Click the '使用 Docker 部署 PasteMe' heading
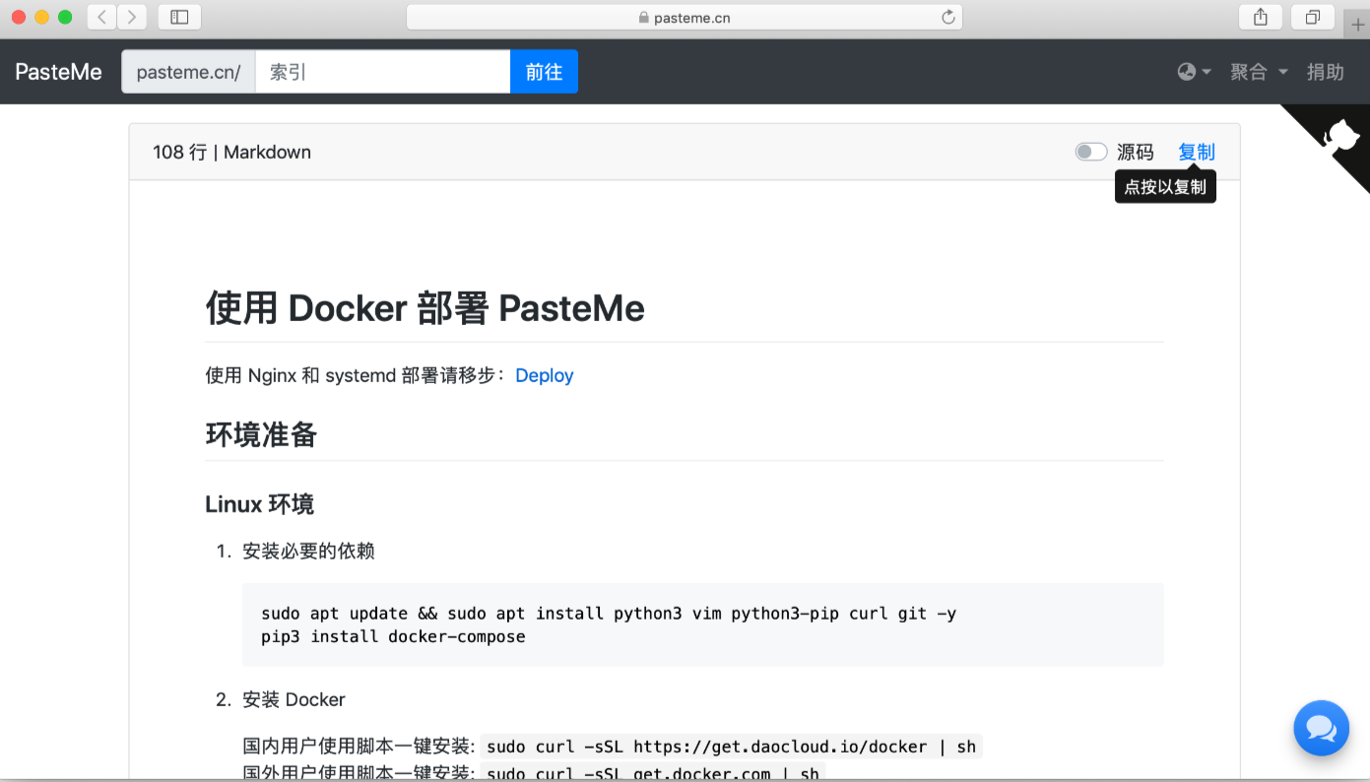Image resolution: width=1370 pixels, height=782 pixels. coord(424,308)
